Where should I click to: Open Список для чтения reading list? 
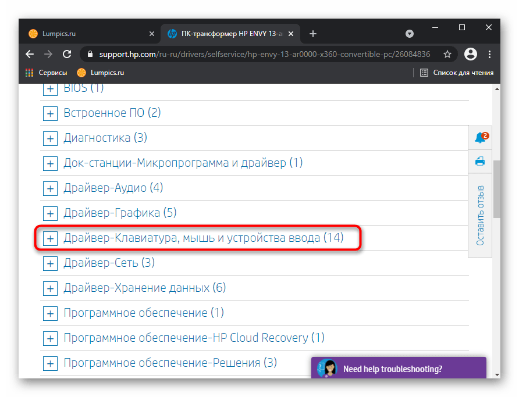click(457, 73)
